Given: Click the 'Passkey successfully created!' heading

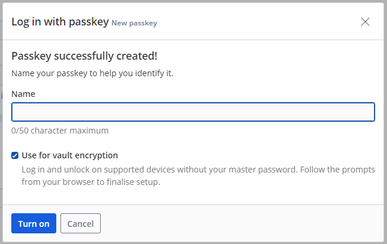Looking at the screenshot, I should [84, 56].
